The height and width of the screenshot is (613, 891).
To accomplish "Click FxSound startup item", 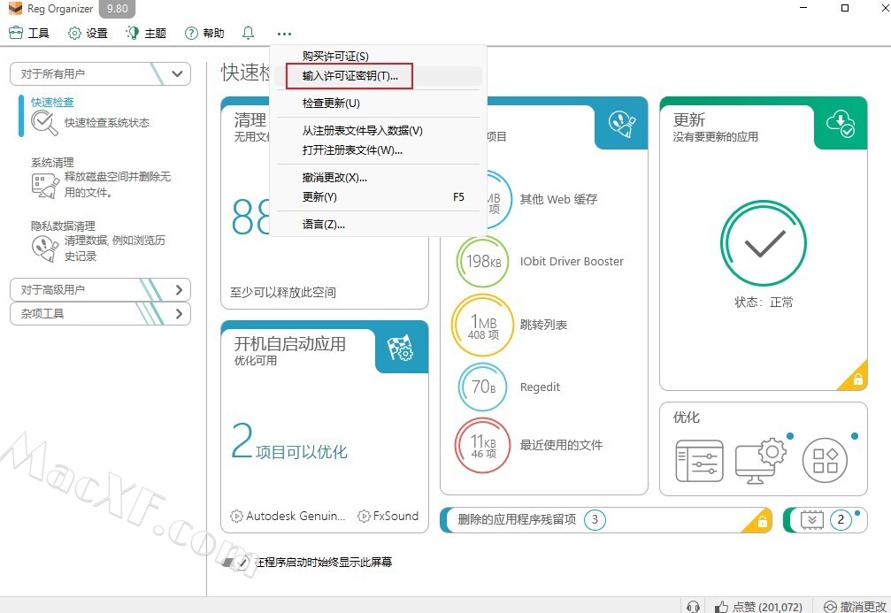I will pos(388,516).
